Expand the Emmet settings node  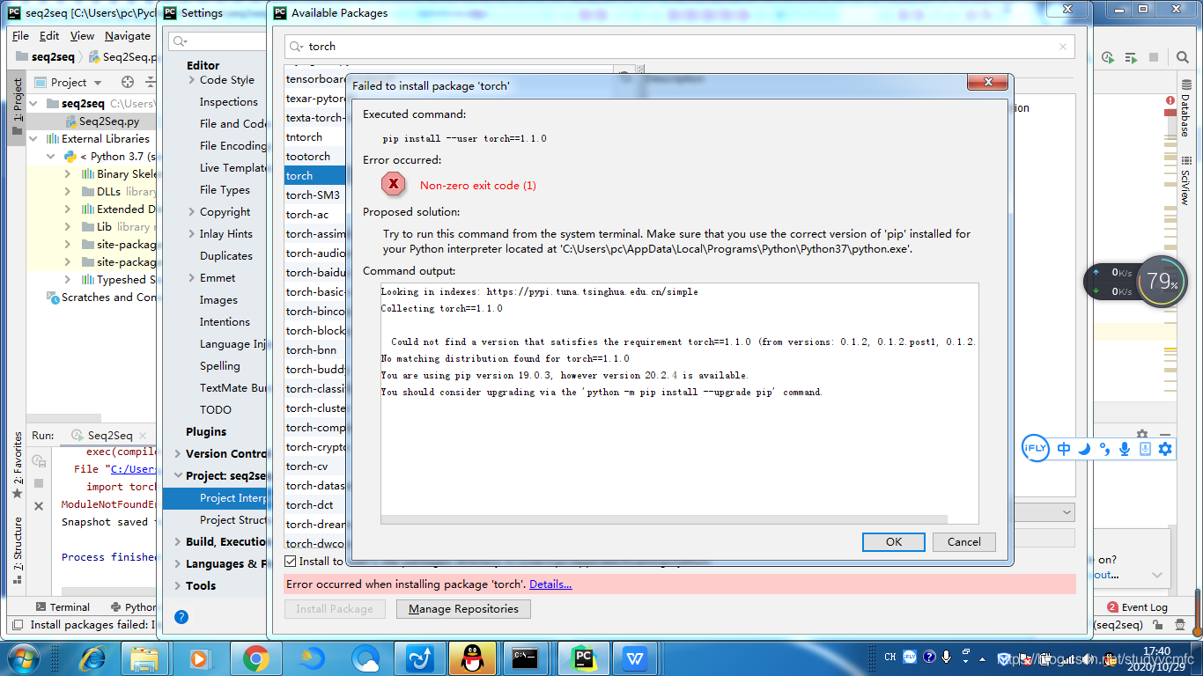pos(192,277)
